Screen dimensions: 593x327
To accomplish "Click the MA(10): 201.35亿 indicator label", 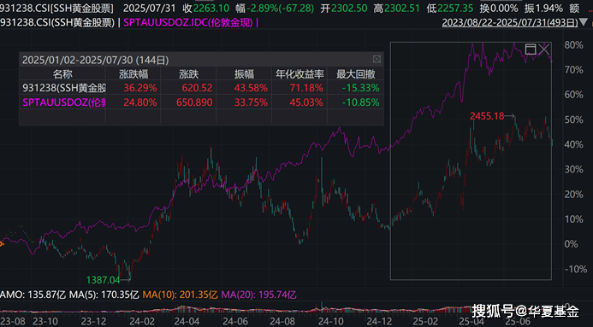I will pyautogui.click(x=180, y=295).
